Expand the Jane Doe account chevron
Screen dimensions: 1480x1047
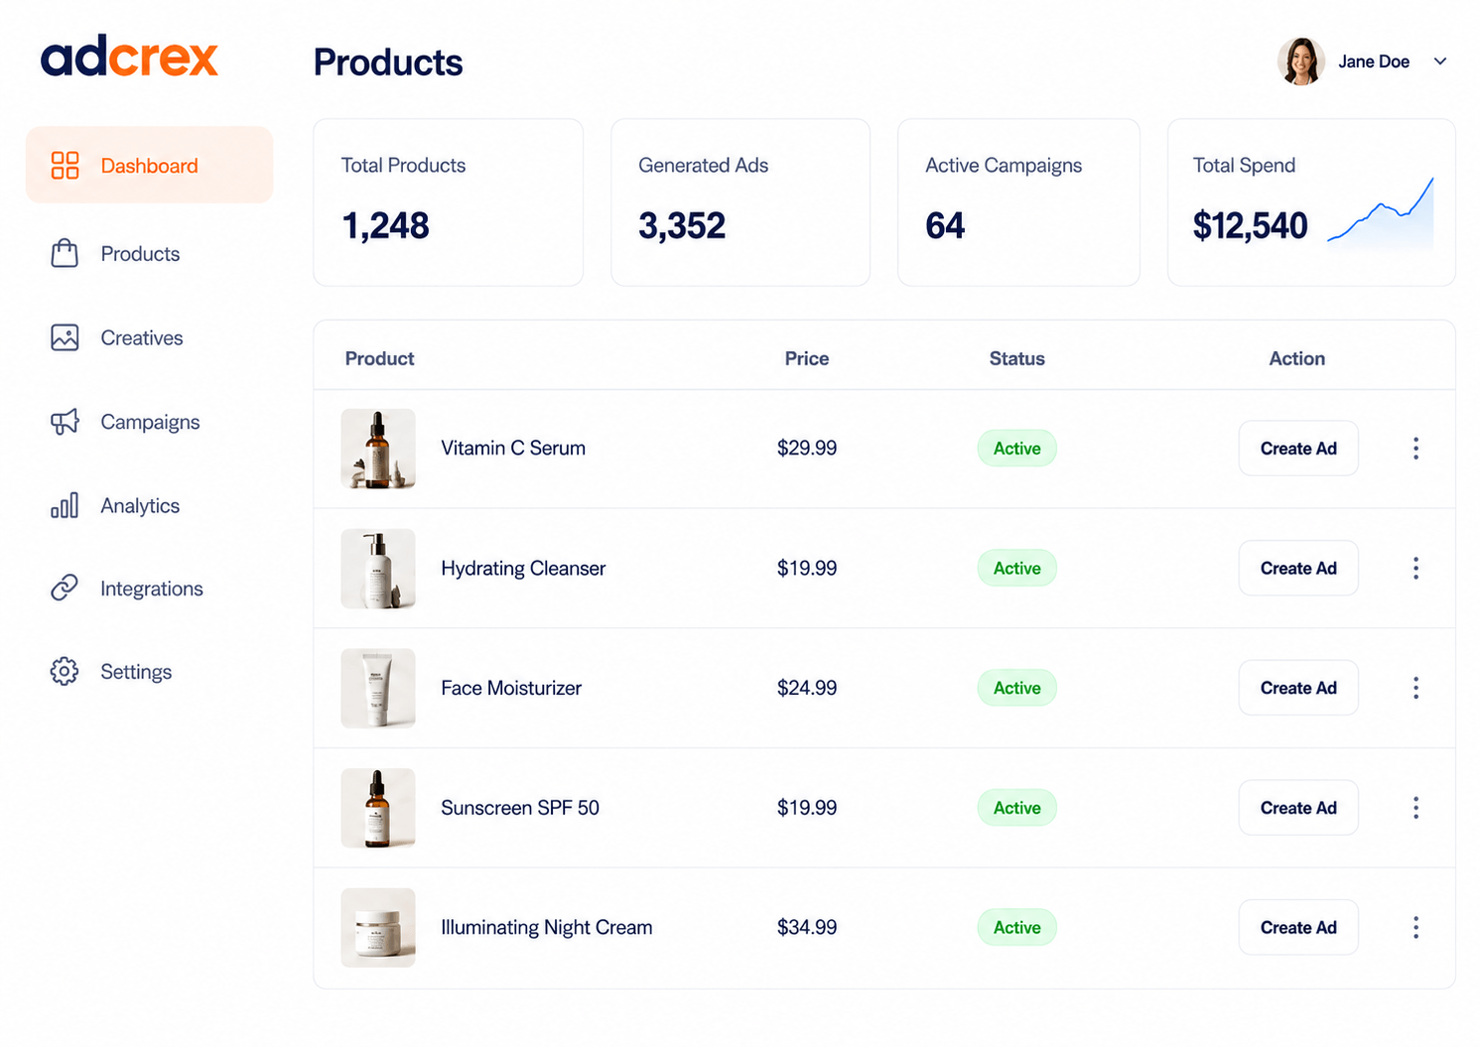1440,62
